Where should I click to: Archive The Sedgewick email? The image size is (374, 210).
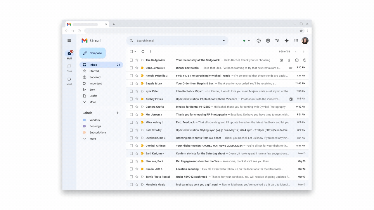(x=281, y=60)
